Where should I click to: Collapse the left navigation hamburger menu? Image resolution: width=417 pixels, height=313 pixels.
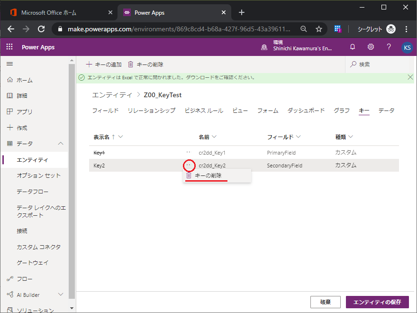10,64
